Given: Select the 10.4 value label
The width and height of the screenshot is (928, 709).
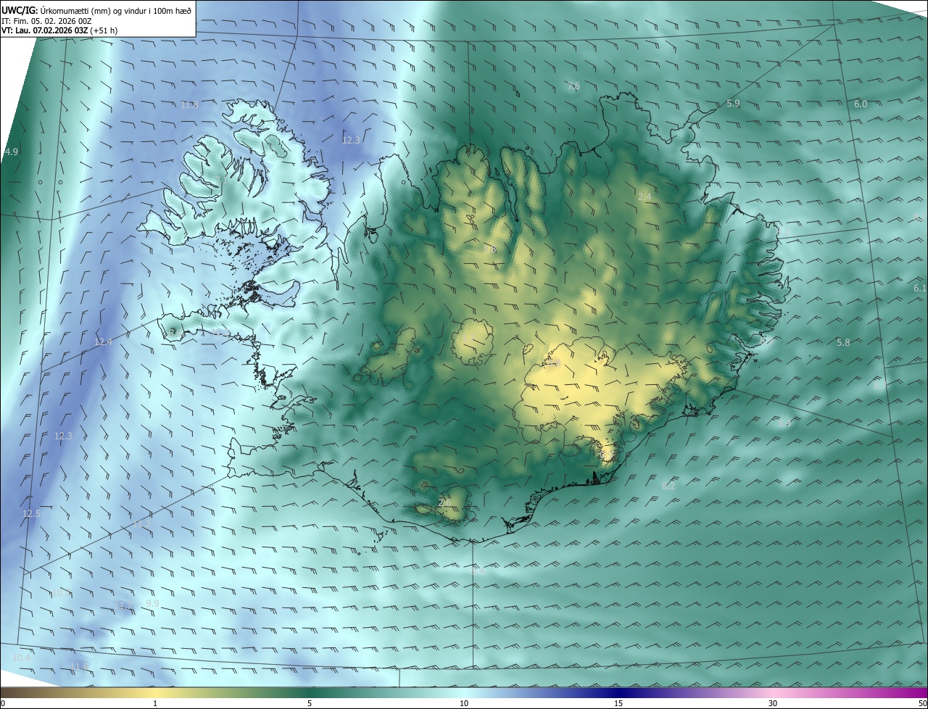Looking at the screenshot, I should (22, 658).
